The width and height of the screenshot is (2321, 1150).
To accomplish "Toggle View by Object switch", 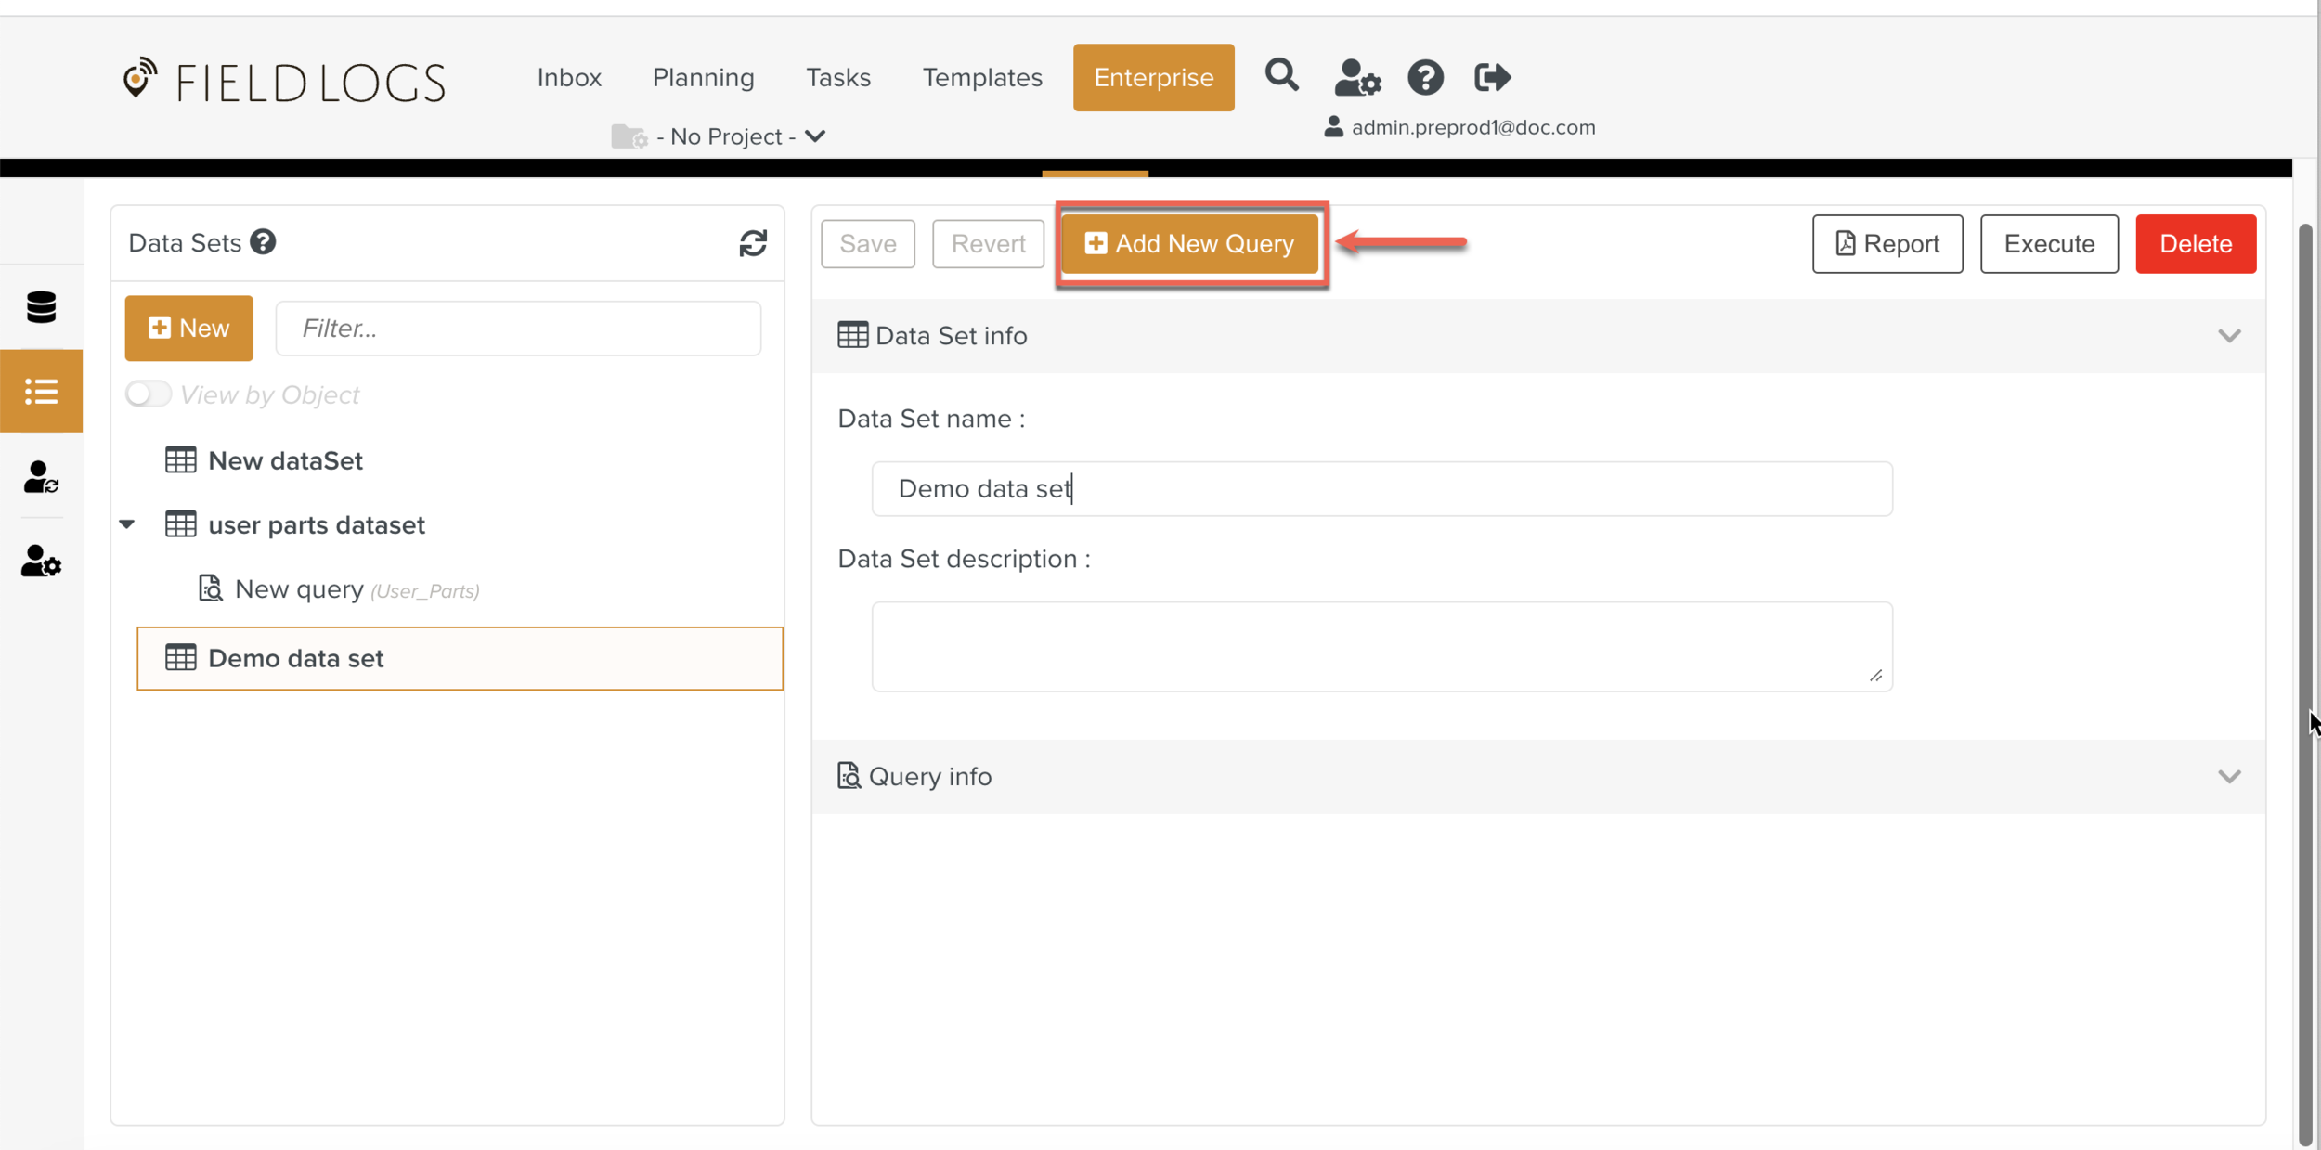I will pyautogui.click(x=149, y=394).
